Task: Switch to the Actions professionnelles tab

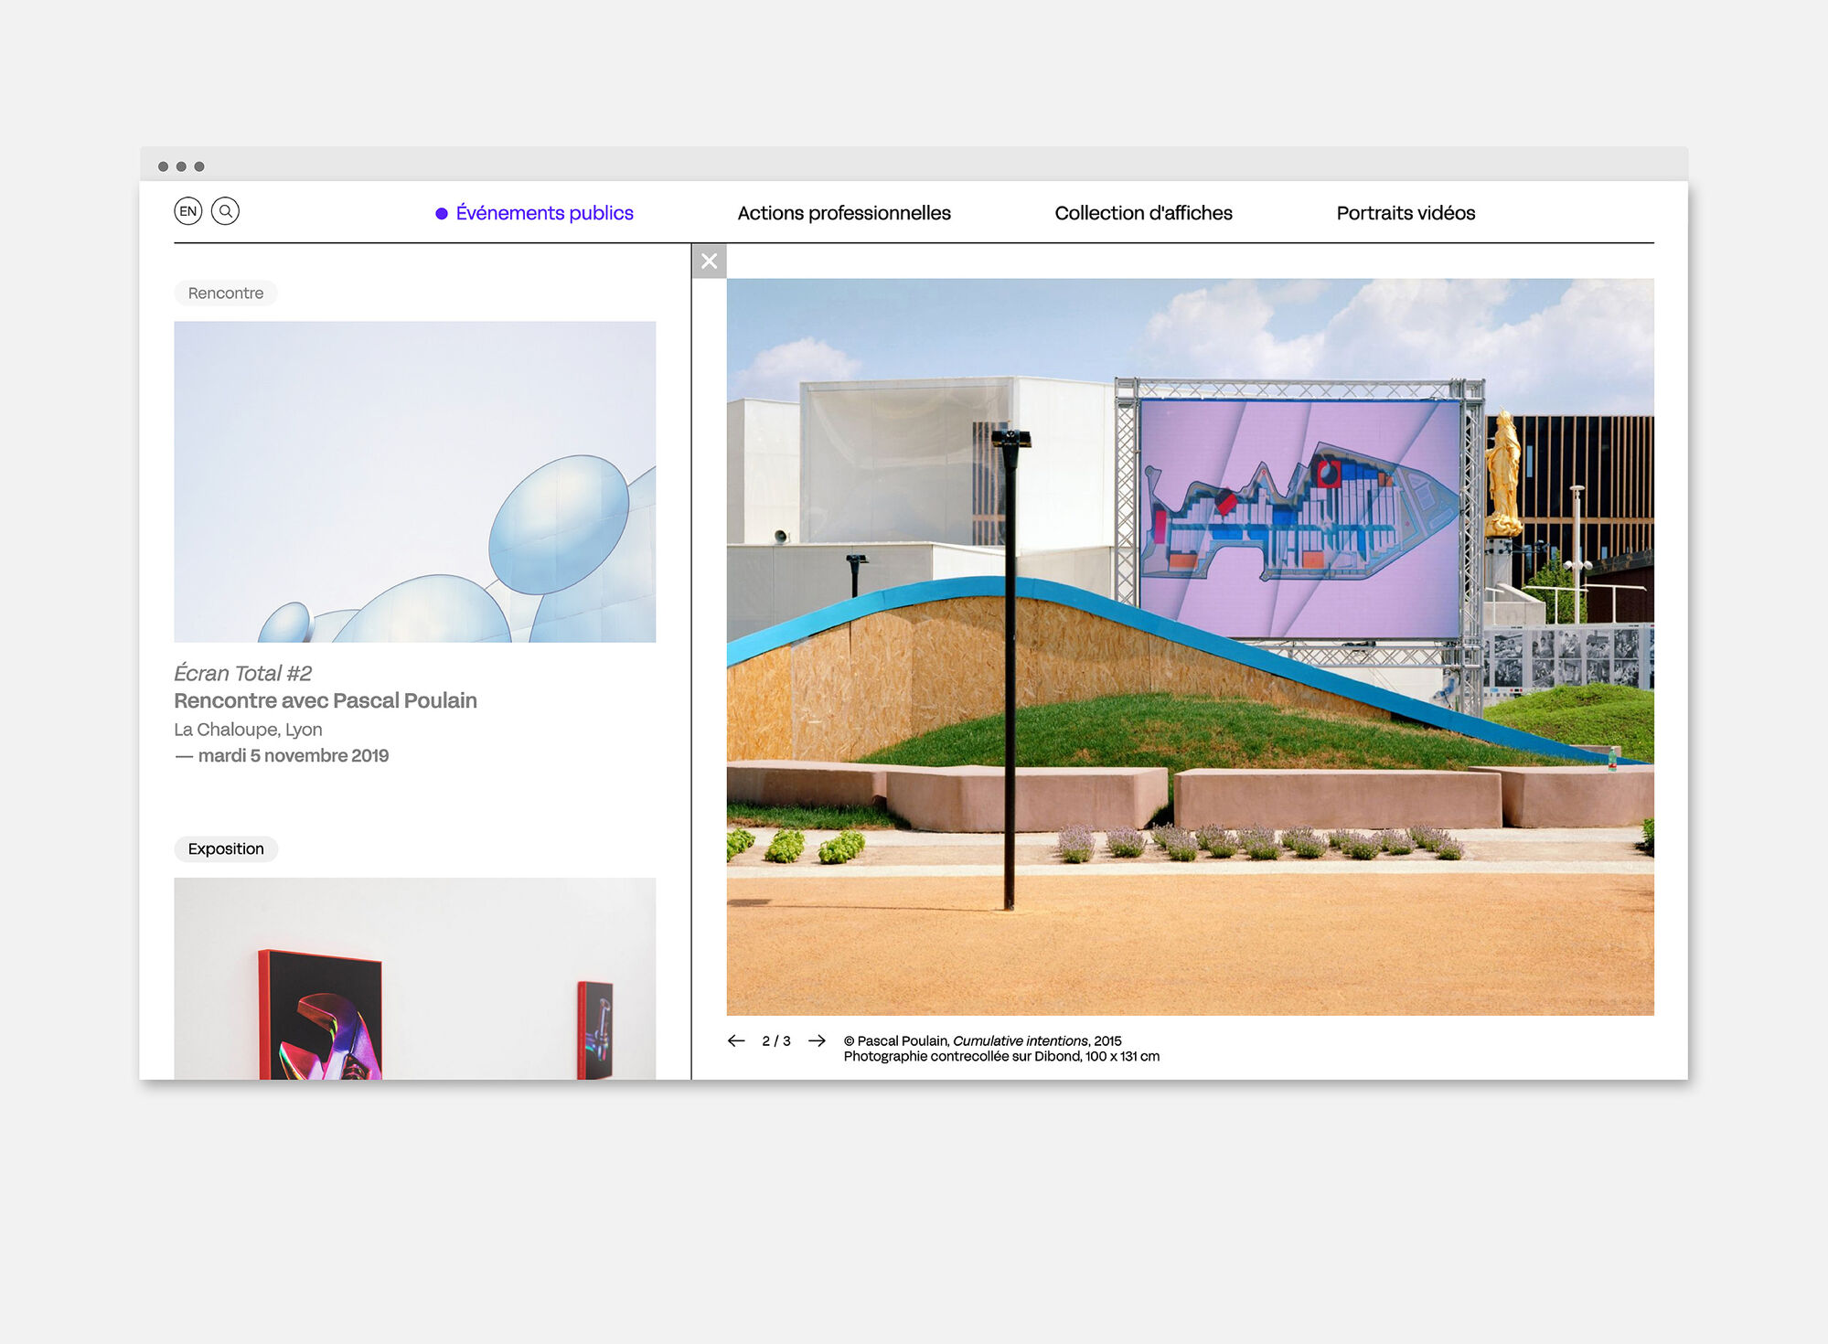Action: pos(844,212)
